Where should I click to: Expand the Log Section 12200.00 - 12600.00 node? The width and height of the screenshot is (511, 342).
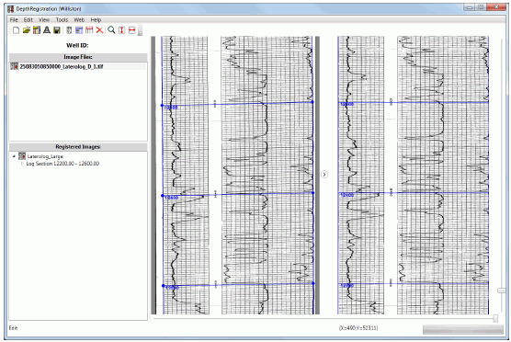tap(22, 164)
